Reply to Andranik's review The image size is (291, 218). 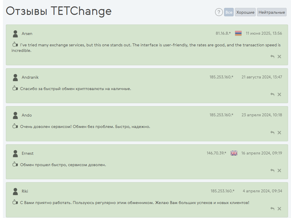[272, 94]
